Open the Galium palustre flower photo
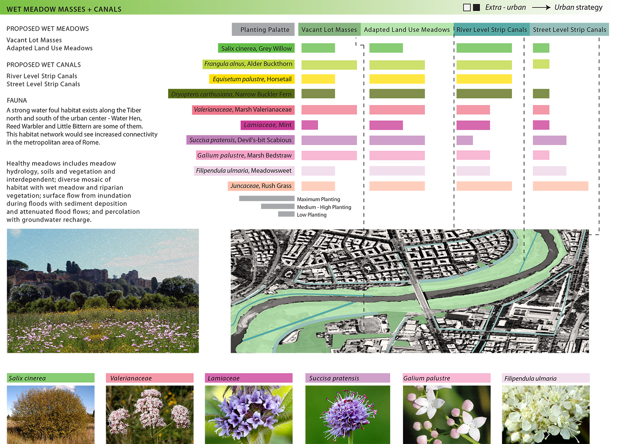Screen dimensions: 618x444 point(447,415)
